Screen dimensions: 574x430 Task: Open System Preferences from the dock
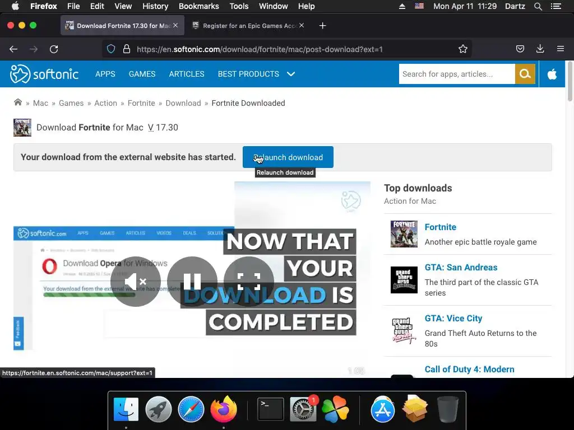pyautogui.click(x=303, y=409)
